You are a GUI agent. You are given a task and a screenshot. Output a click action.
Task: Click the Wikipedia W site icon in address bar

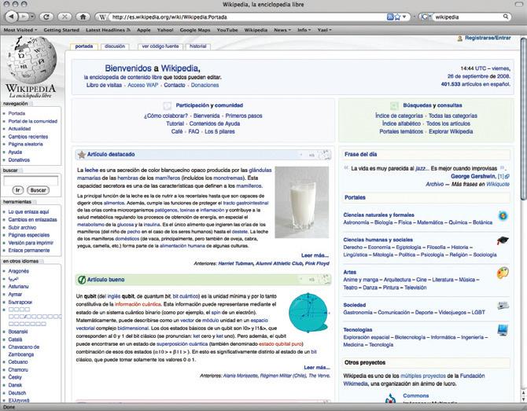point(102,17)
